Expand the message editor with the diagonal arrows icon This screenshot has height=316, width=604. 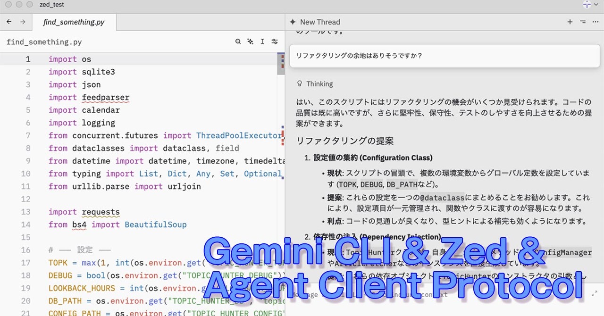coord(595,293)
